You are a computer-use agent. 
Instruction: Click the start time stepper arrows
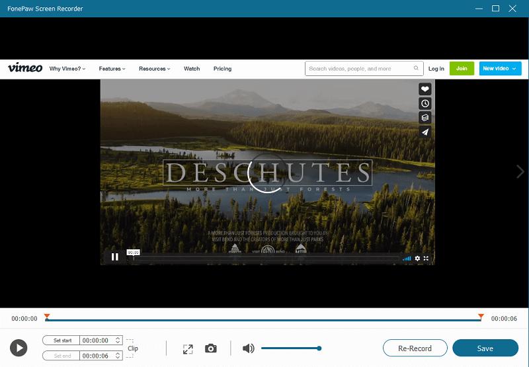click(x=118, y=341)
